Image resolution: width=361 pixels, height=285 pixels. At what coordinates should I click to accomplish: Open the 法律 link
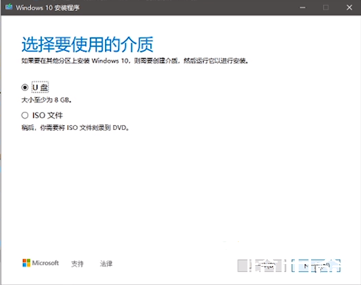pos(106,263)
